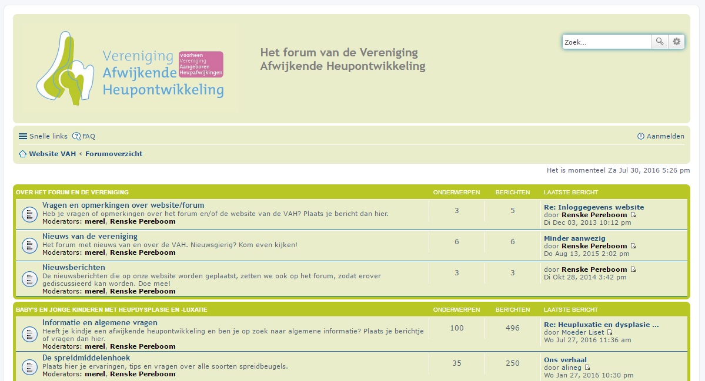Click the power icon next to Aanmelden
The height and width of the screenshot is (381, 705).
click(x=640, y=136)
